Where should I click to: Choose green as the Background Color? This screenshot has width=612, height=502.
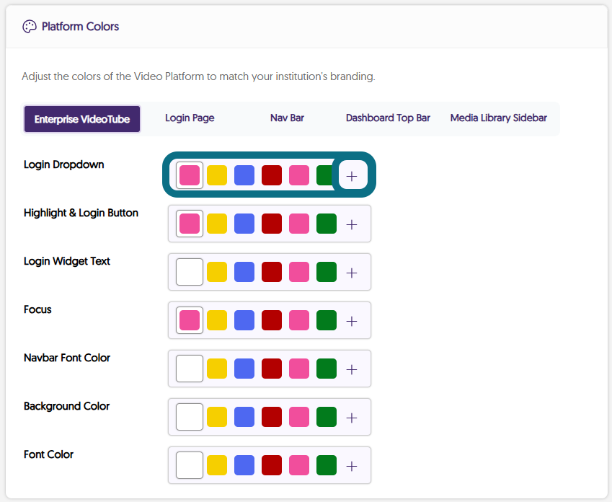327,417
